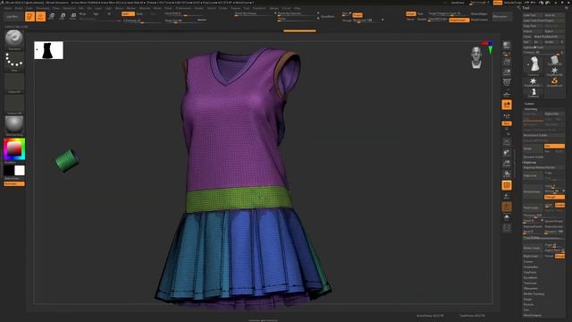This screenshot has height=322, width=572.
Task: Collapse the EdgeLoop subsection
Action: click(530, 163)
